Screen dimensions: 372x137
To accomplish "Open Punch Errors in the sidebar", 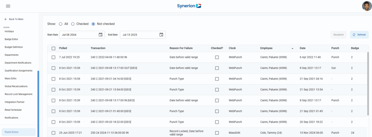I will point(19,132).
